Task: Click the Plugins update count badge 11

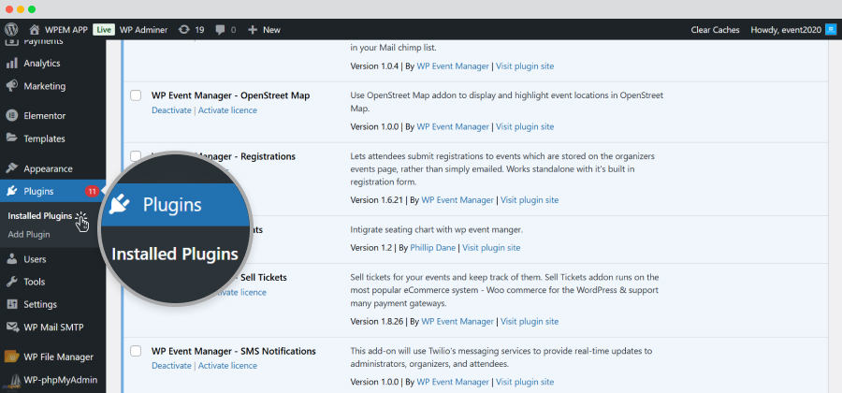Action: [x=92, y=191]
